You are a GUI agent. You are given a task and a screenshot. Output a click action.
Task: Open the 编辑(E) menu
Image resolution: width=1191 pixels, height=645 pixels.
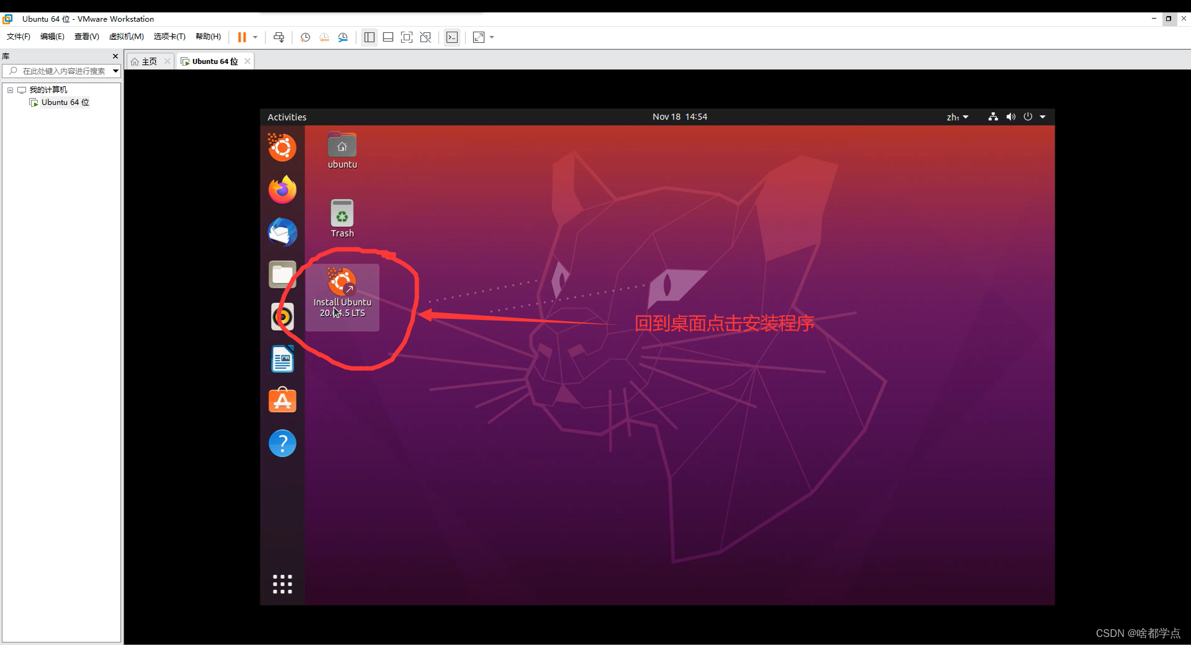point(52,37)
